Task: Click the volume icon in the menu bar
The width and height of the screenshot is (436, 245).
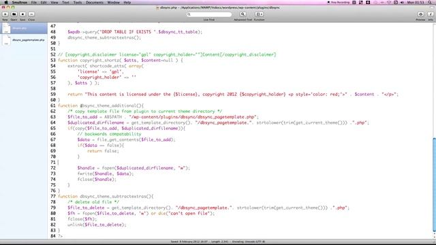Action: pyautogui.click(x=402, y=2)
